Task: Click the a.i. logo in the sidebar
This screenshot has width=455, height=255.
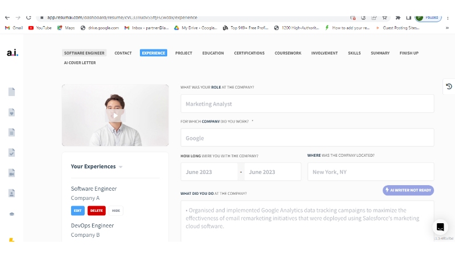Action: pyautogui.click(x=12, y=53)
